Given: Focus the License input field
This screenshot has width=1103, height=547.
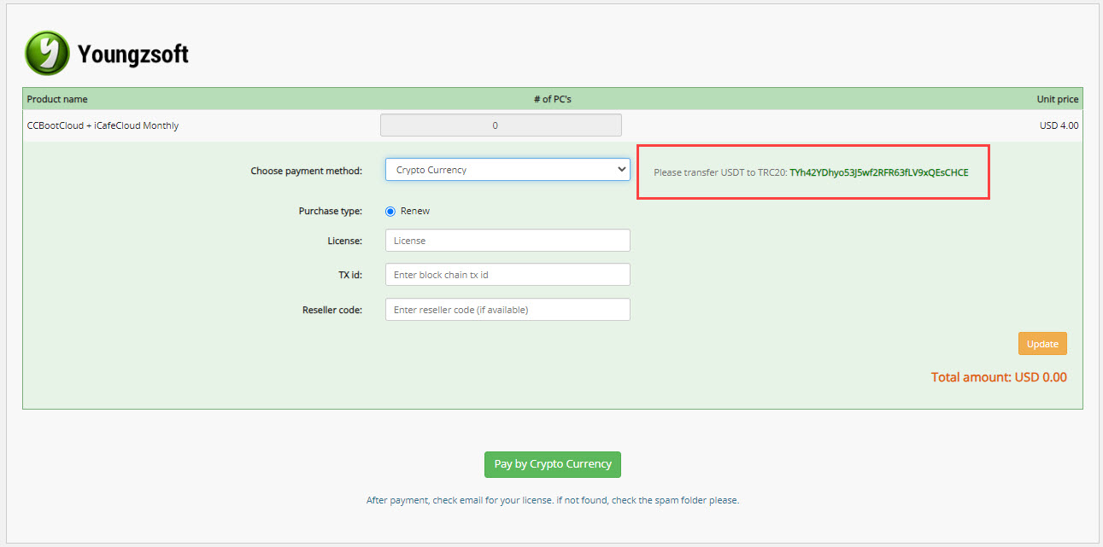Looking at the screenshot, I should (x=507, y=241).
